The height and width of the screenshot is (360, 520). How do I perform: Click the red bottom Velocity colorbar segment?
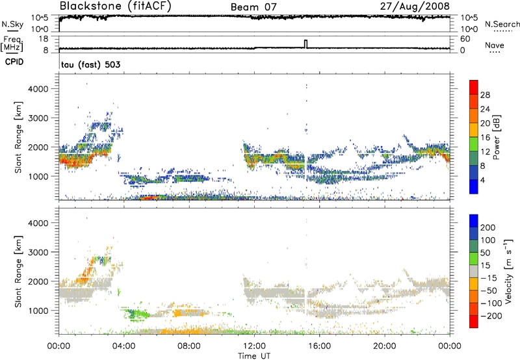coord(474,322)
